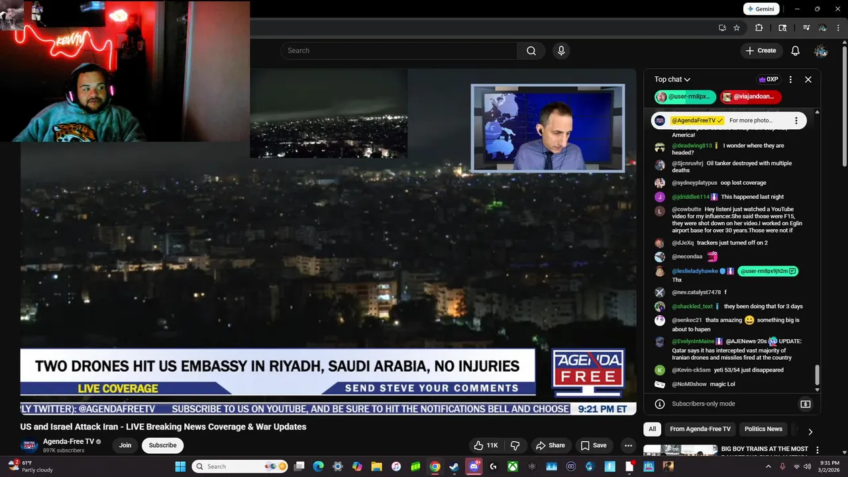The image size is (848, 477).
Task: Open Windows Start menu
Action: (180, 466)
